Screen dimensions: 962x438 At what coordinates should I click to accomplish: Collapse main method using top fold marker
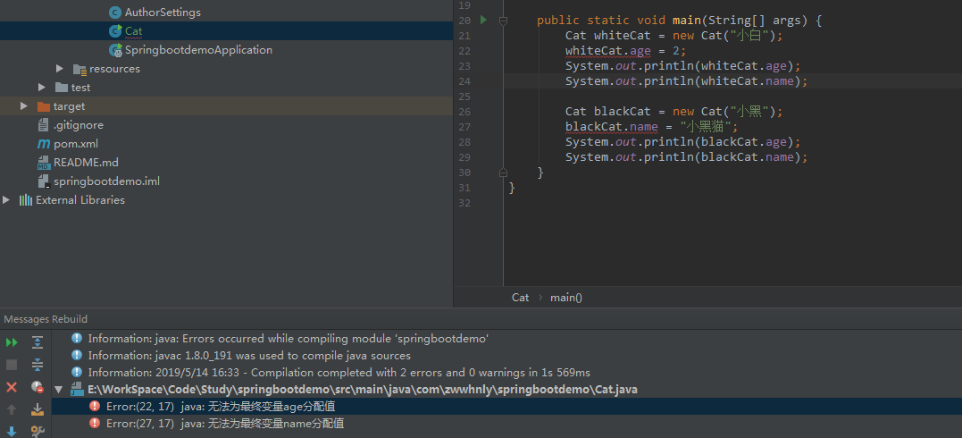[503, 20]
